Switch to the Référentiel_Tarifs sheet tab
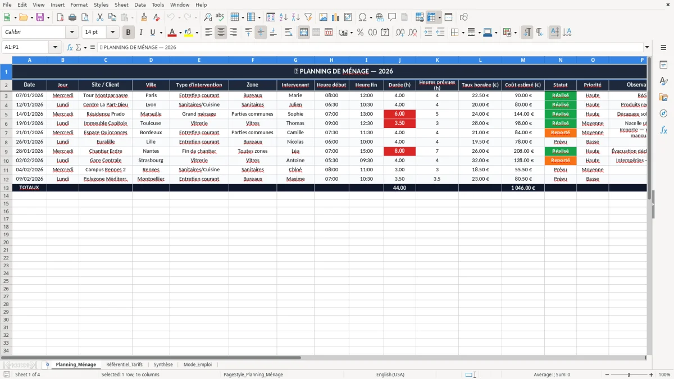The image size is (674, 379). (x=124, y=364)
